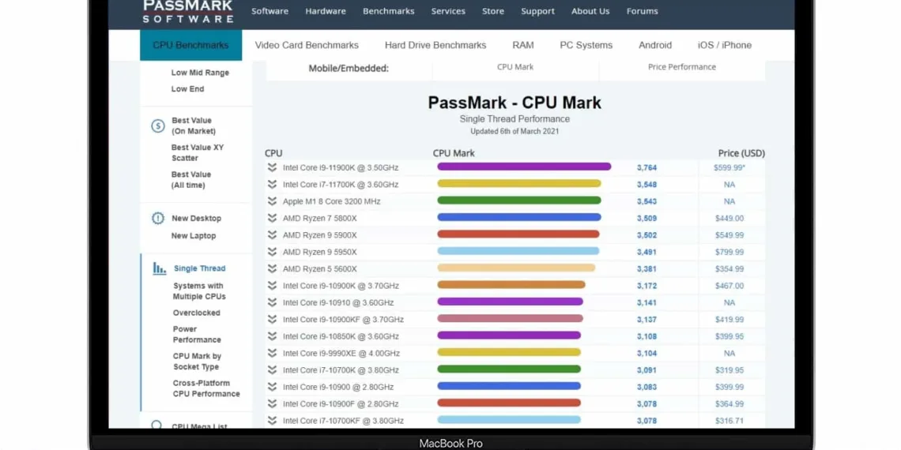Expand the Intel Core i9-11900K row chevron
Viewport: 901px width, 450px height.
(272, 167)
